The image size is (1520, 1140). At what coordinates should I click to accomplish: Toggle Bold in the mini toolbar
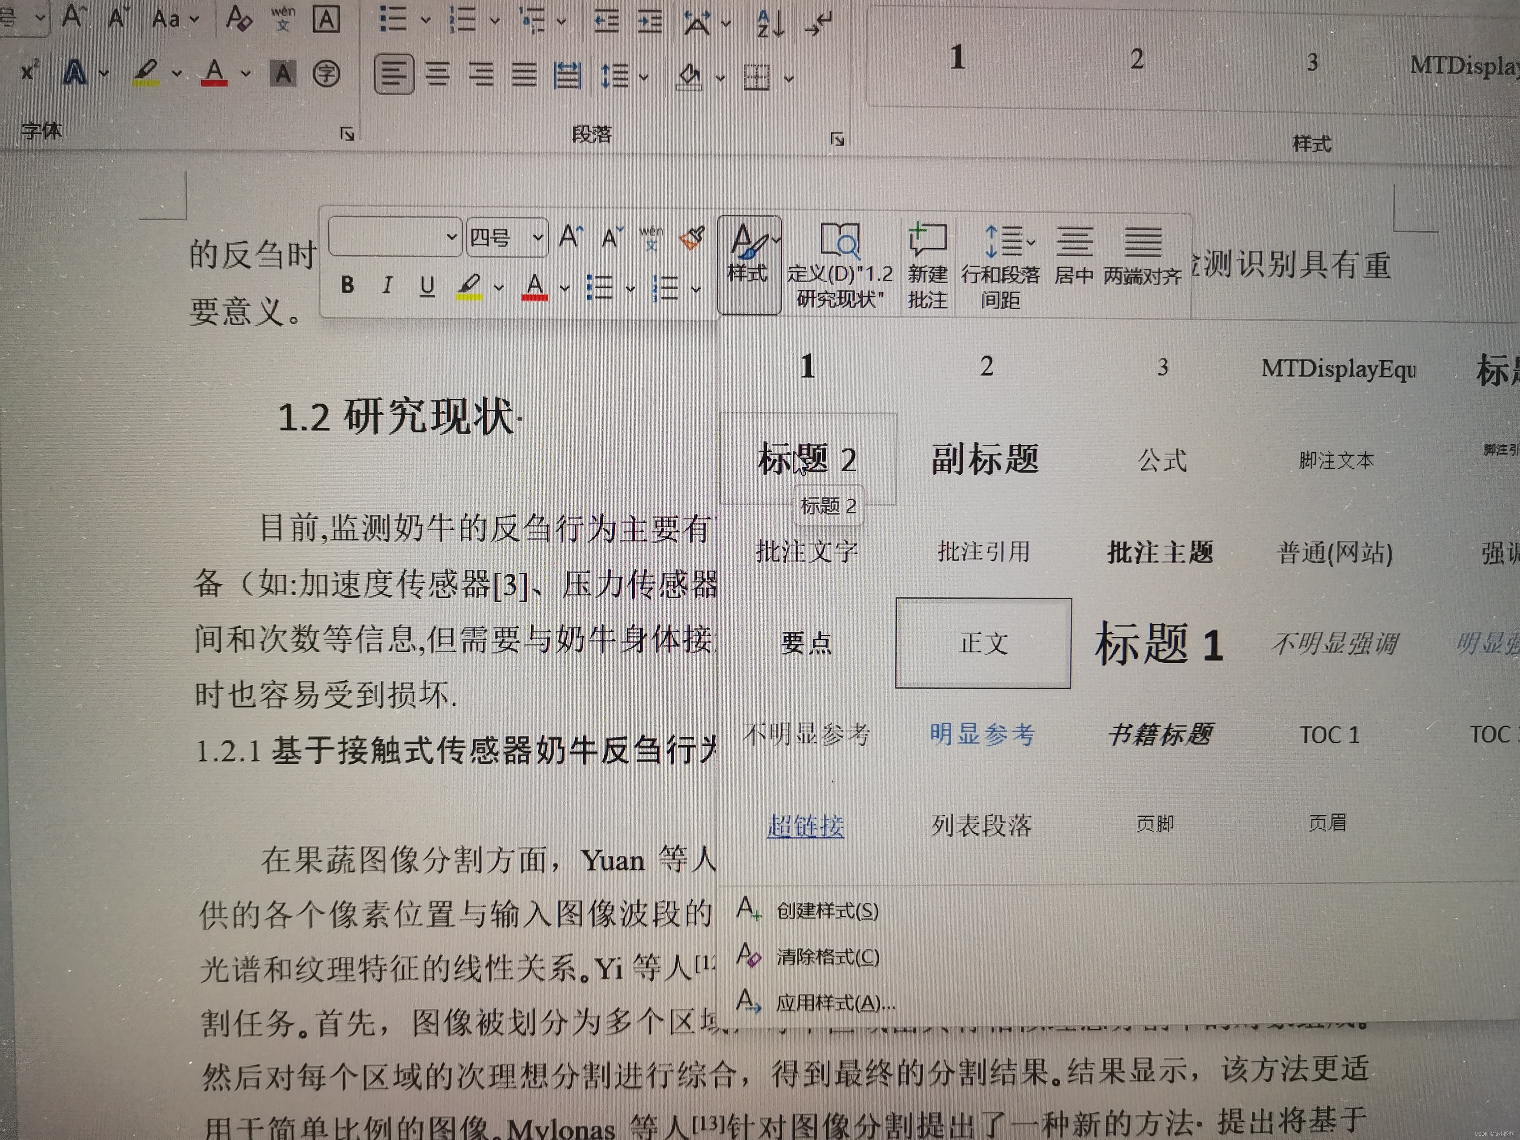coord(348,284)
